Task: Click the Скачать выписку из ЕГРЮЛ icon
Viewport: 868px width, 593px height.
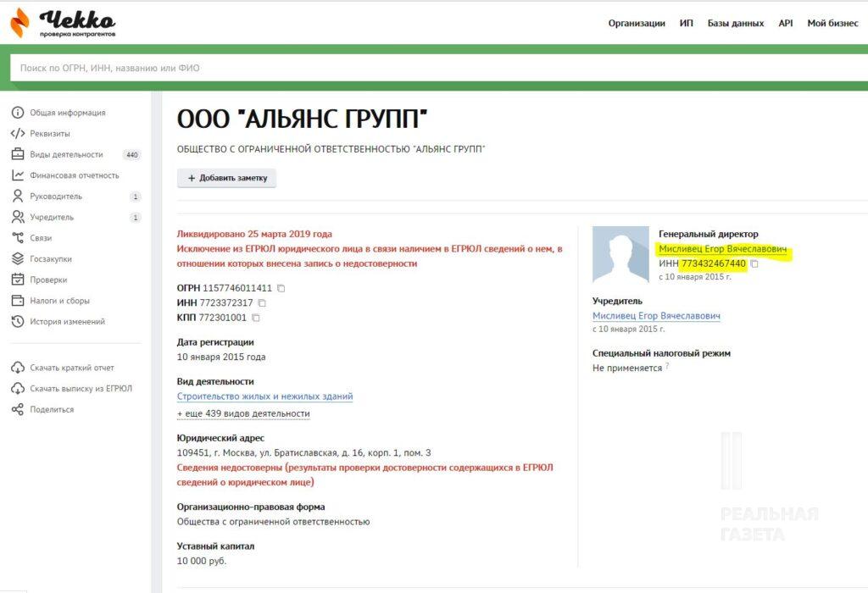Action: coord(17,389)
